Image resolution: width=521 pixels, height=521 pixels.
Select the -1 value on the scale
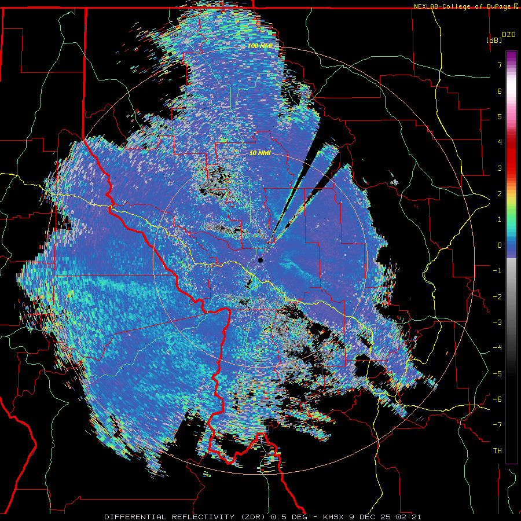pos(497,271)
